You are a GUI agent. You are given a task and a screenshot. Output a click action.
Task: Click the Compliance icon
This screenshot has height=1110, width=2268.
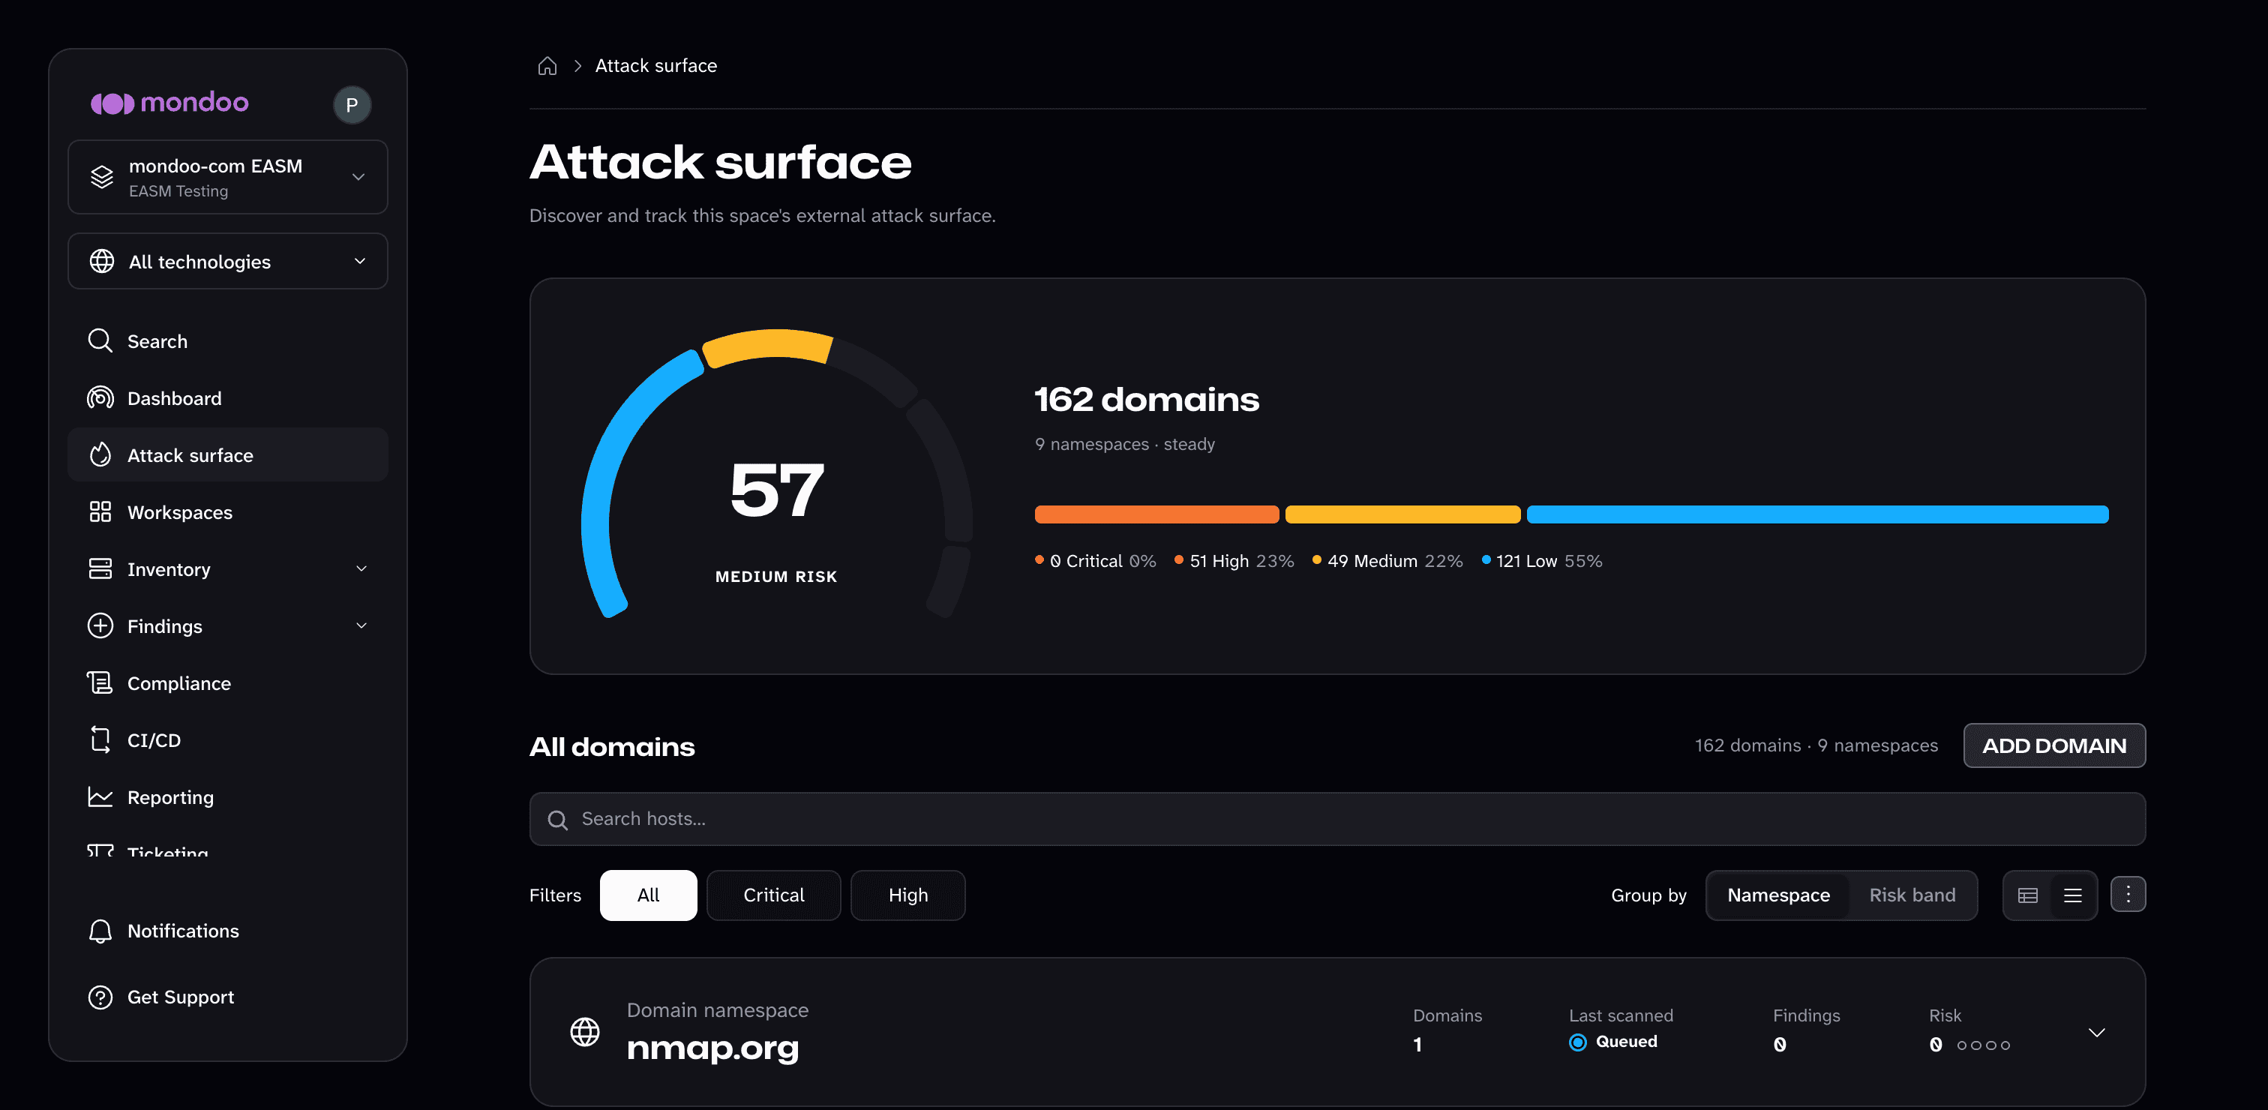[x=100, y=683]
